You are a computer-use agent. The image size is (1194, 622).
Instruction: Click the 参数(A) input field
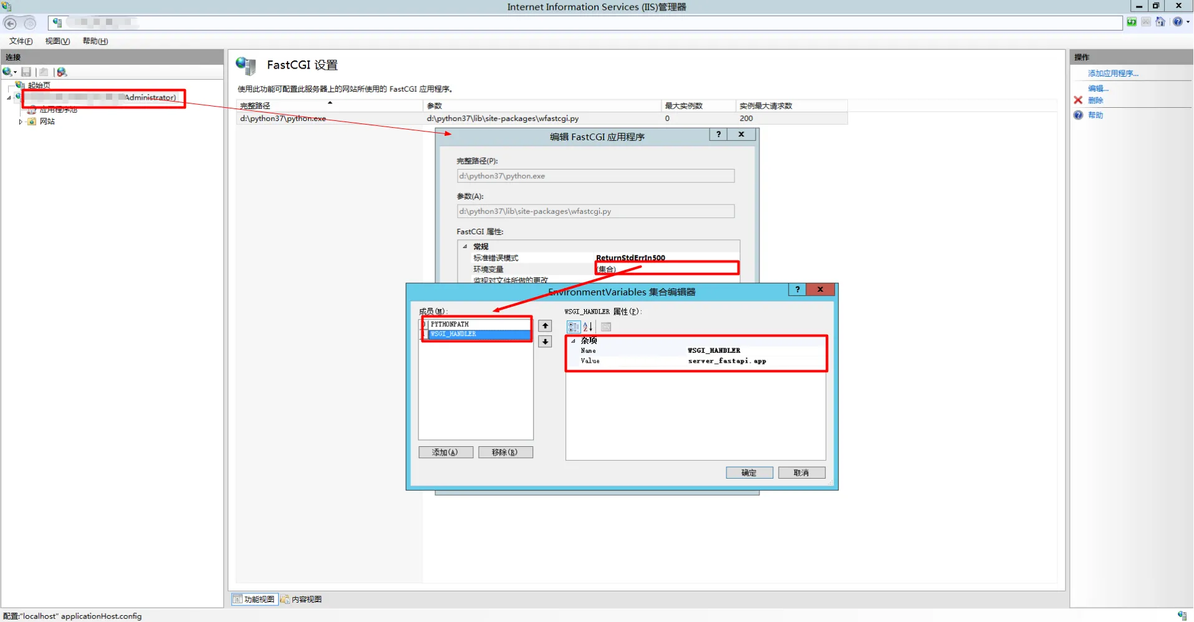[x=595, y=211]
